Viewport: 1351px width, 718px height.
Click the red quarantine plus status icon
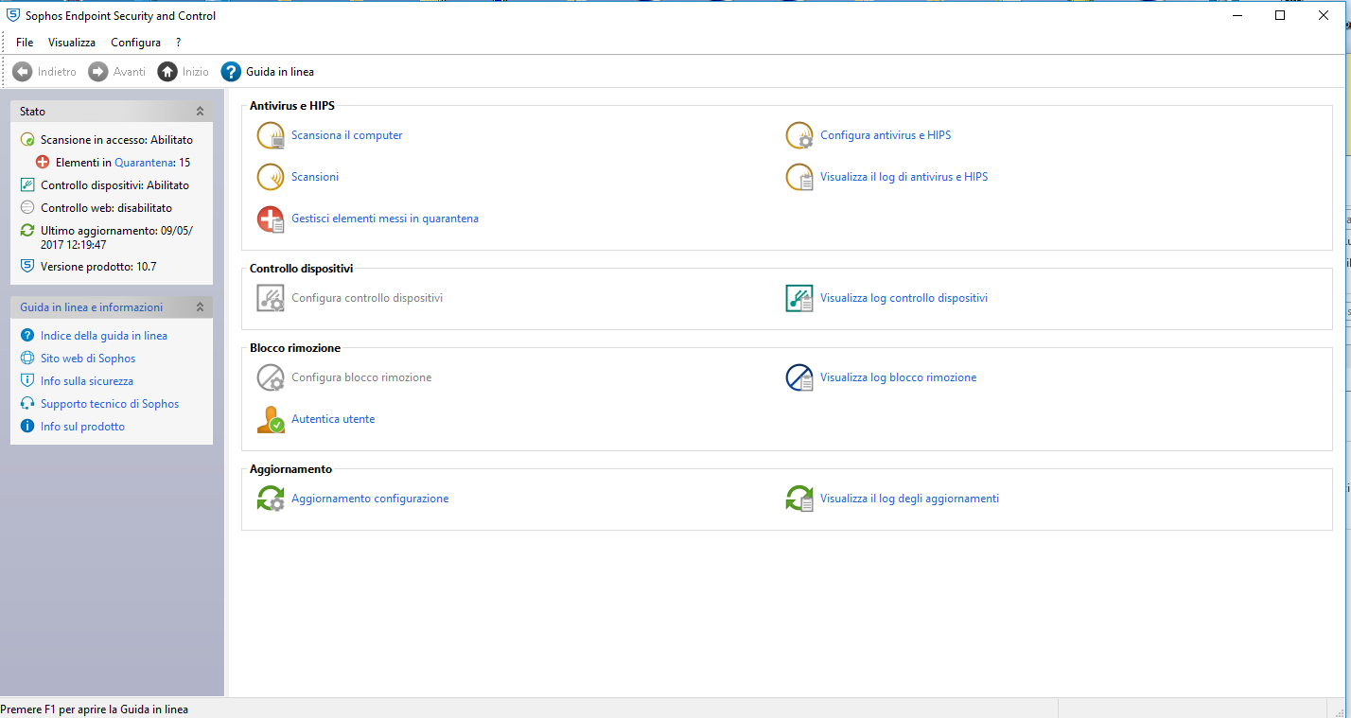(43, 163)
